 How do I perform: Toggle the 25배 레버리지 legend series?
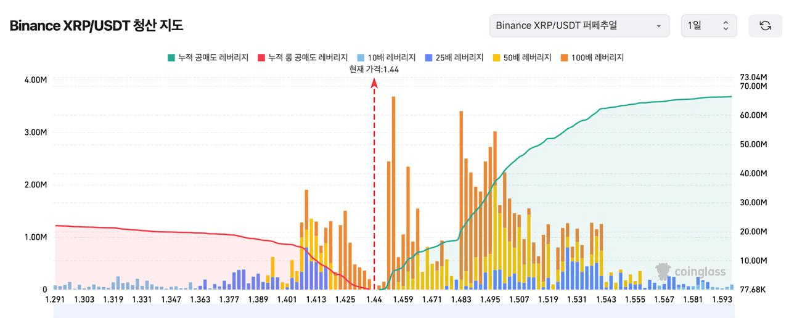point(454,57)
